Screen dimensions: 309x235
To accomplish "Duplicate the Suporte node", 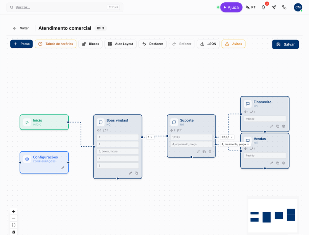I will click(204, 152).
